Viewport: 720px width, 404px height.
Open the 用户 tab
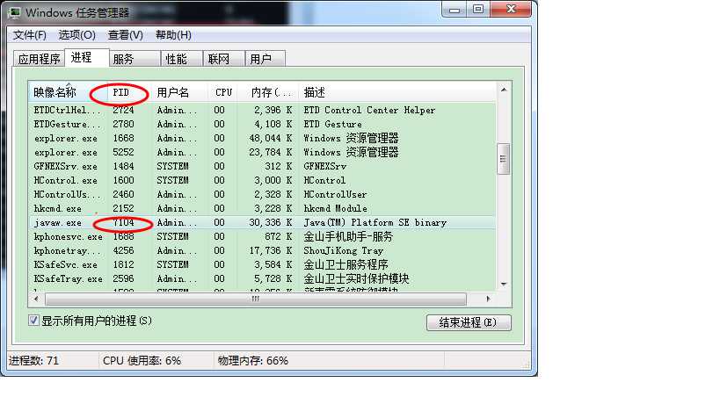265,59
